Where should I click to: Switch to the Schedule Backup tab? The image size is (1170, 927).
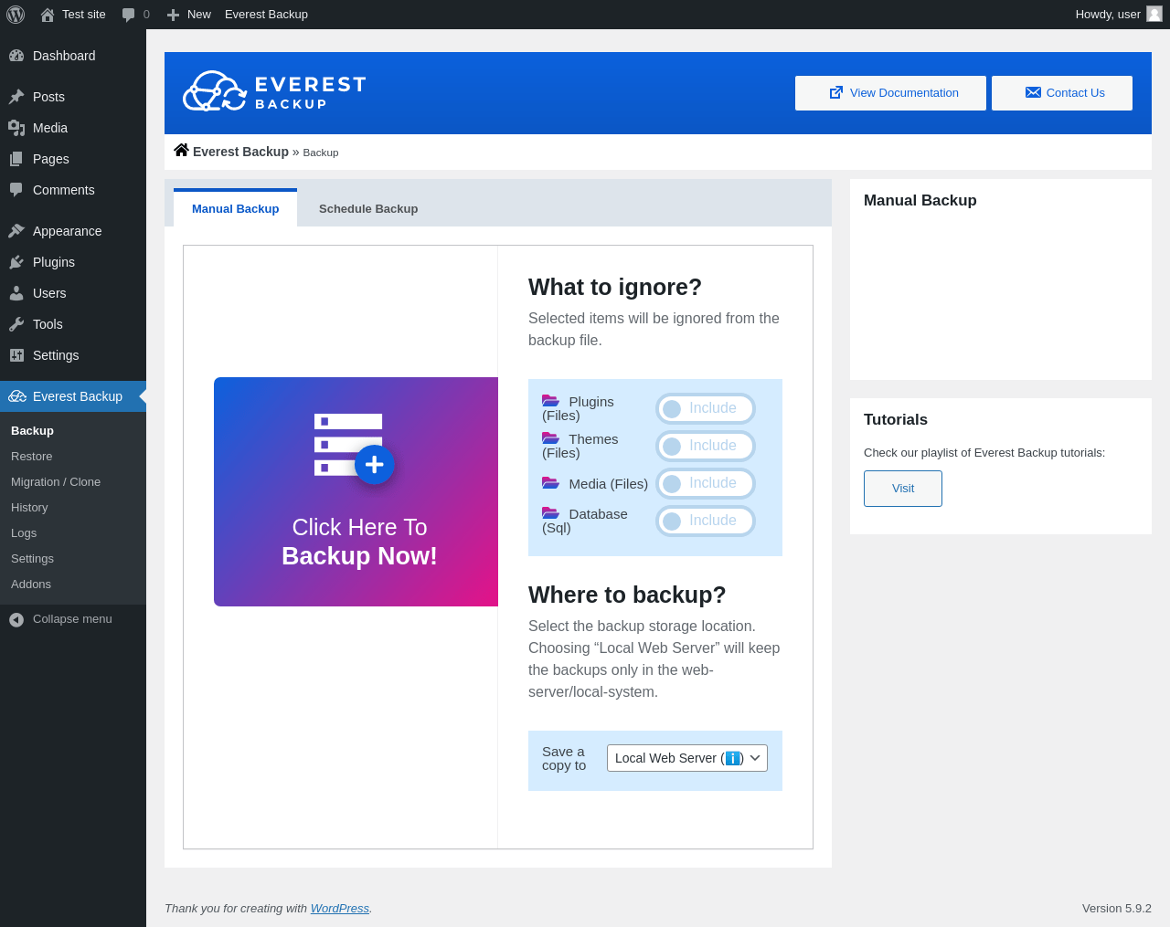coord(368,208)
